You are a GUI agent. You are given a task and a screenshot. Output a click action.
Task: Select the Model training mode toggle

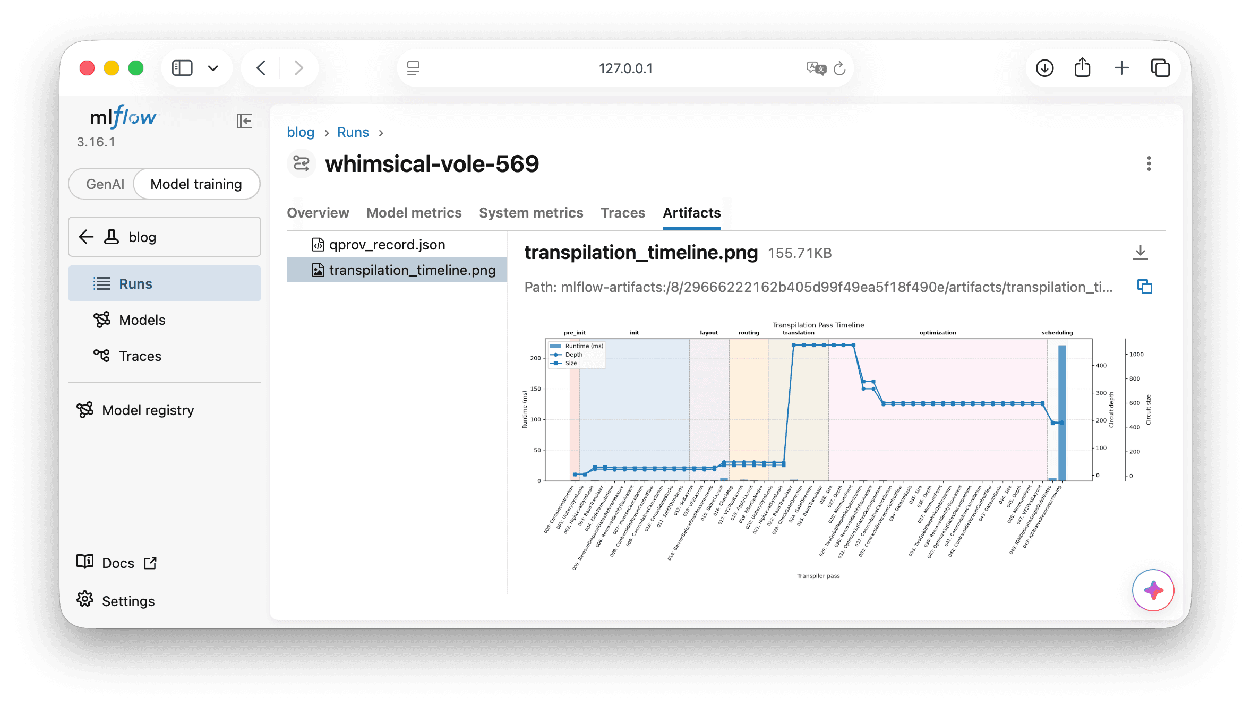[x=196, y=184]
